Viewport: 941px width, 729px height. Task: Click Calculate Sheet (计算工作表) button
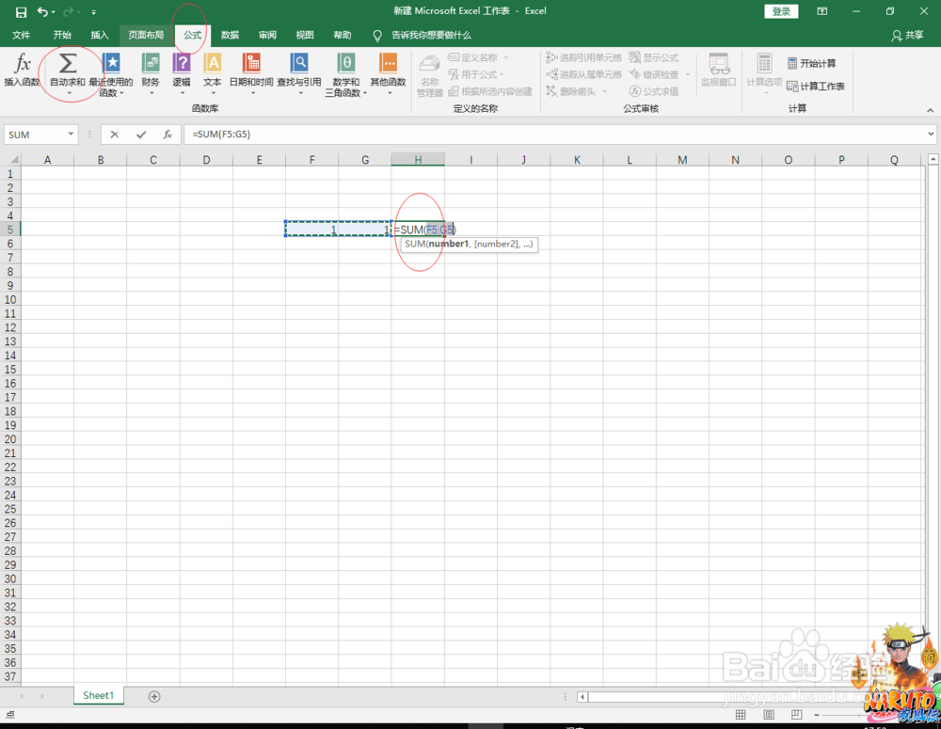816,87
